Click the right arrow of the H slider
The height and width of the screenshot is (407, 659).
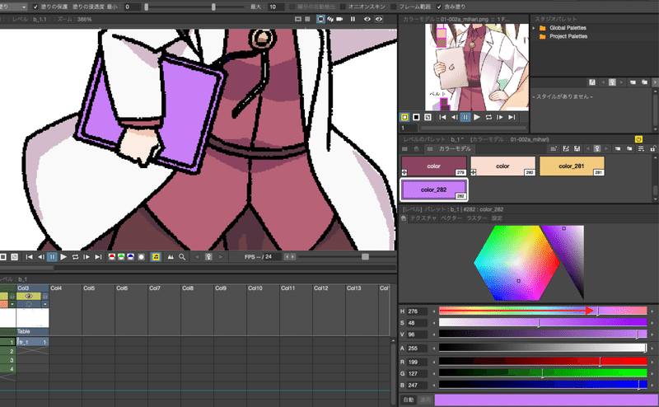click(652, 311)
